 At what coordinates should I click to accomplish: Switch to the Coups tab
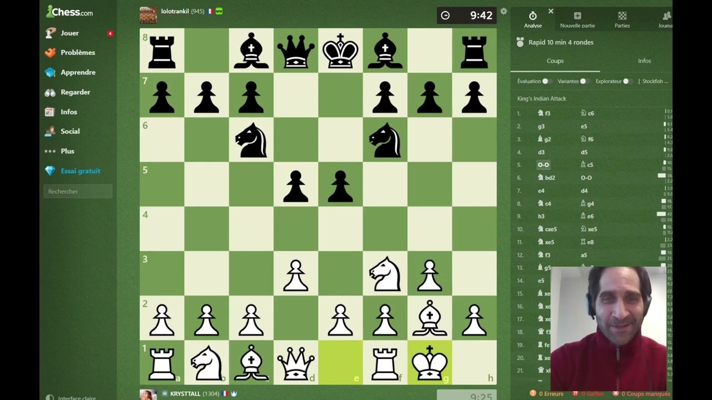point(555,61)
